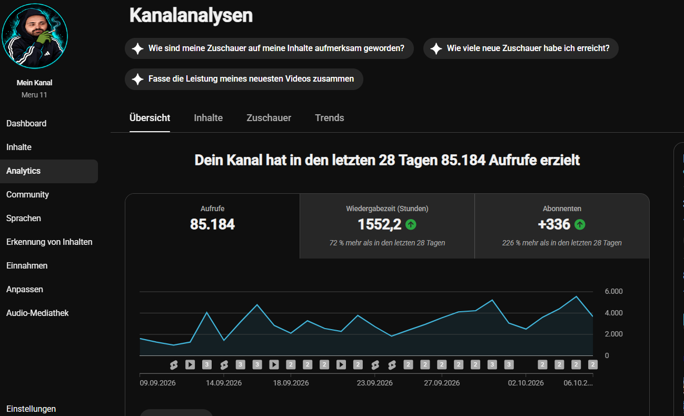Click the channel name 'Meru 11'
The image size is (684, 416).
[34, 95]
